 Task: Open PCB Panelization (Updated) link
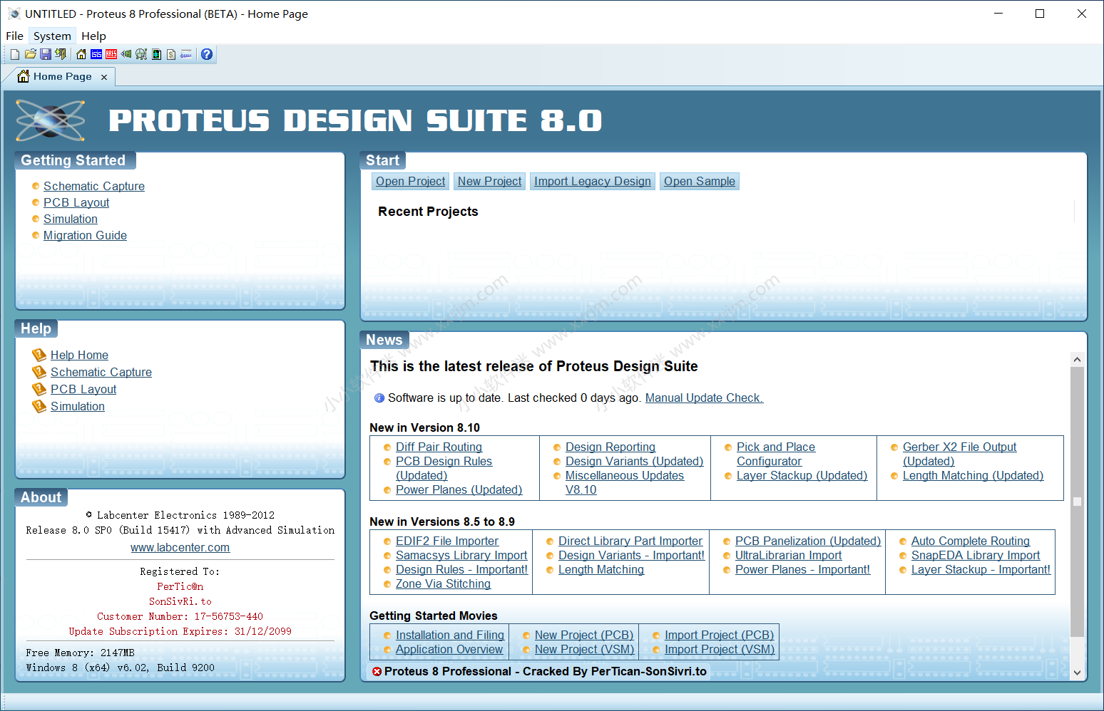(808, 541)
